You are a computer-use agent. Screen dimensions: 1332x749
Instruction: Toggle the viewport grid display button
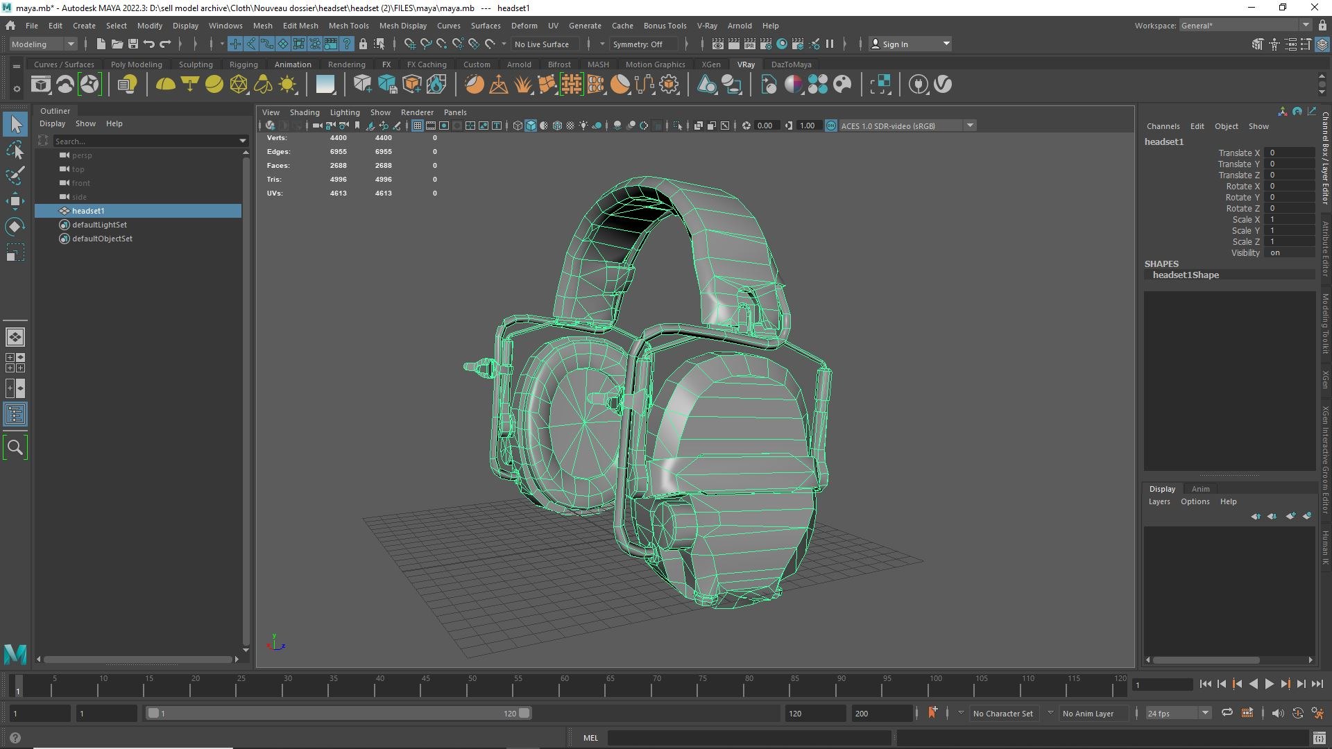click(x=418, y=126)
